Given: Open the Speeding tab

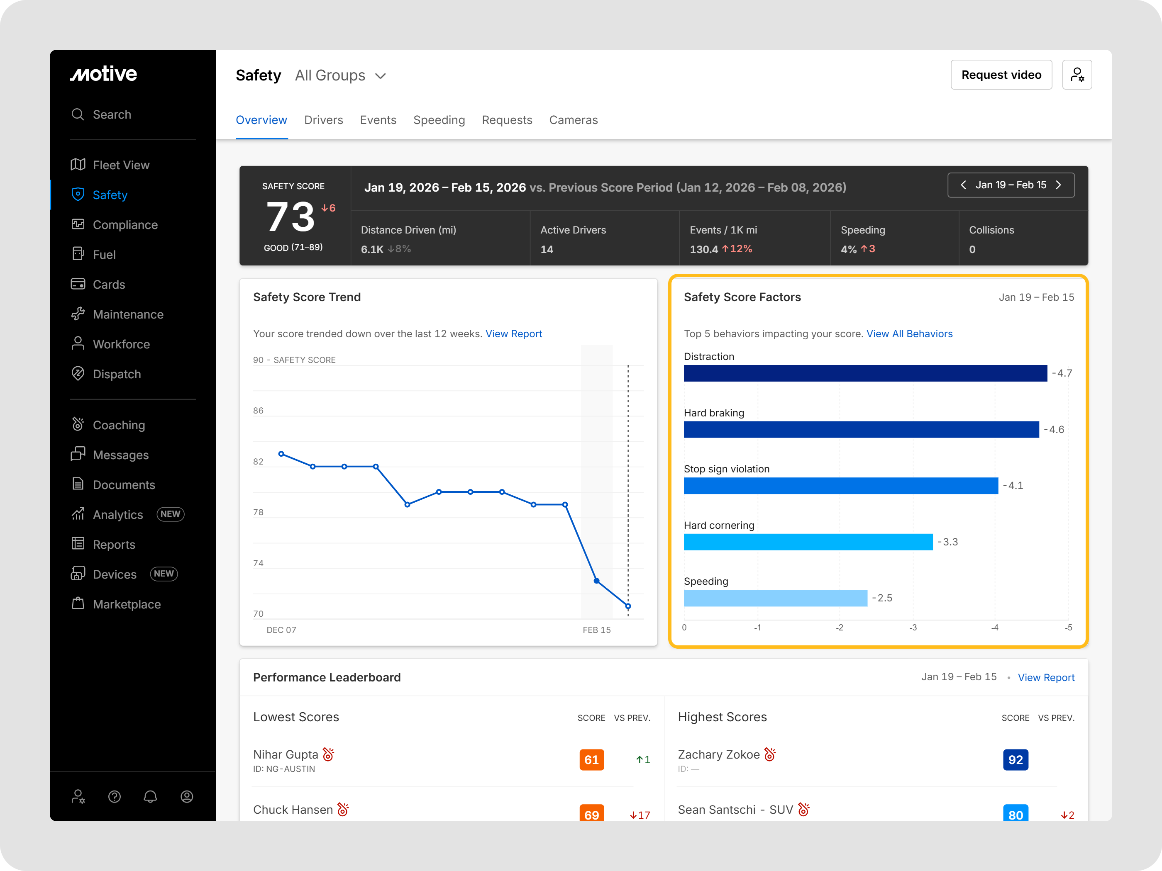Looking at the screenshot, I should 439,120.
